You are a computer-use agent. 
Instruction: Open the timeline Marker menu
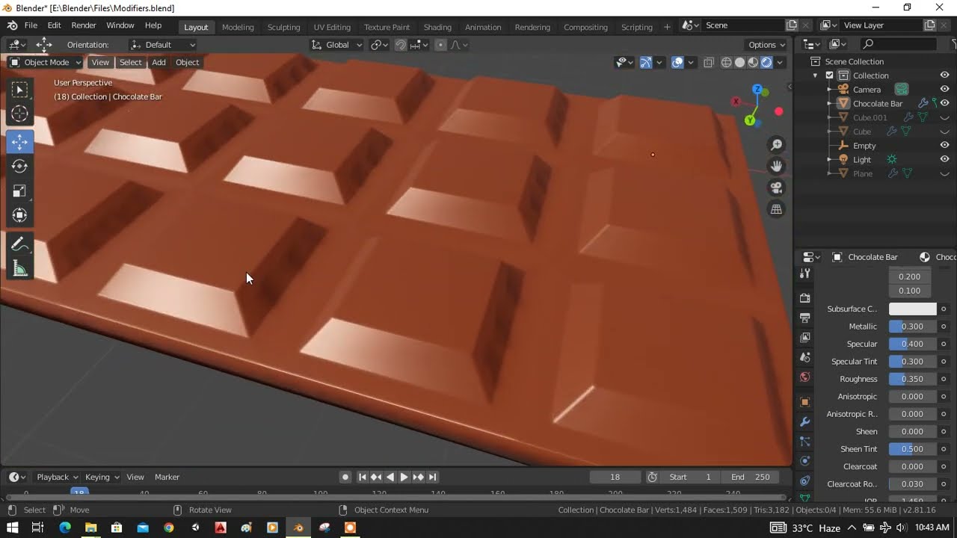click(167, 477)
